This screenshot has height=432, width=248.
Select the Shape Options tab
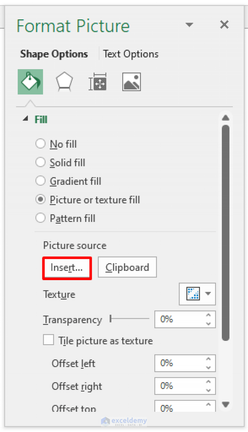[54, 54]
